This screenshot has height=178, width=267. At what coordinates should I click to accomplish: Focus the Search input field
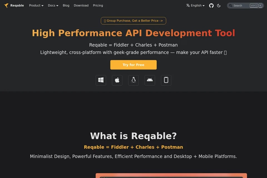245,6
